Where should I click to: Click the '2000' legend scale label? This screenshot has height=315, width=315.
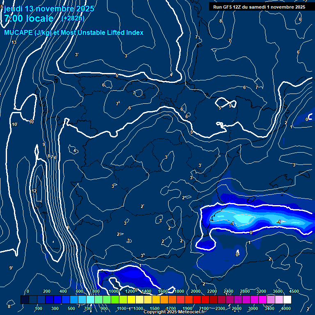196,291
